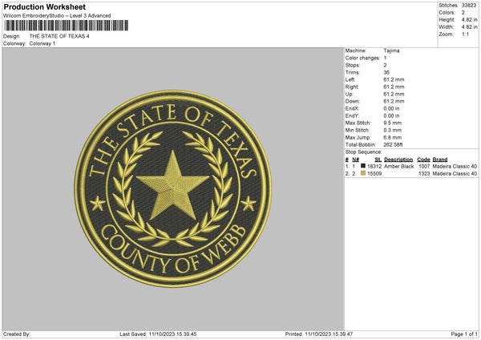This screenshot has height=340, width=481.
Task: Click the 'Page 1 of 1' footer text
Action: pos(464,334)
